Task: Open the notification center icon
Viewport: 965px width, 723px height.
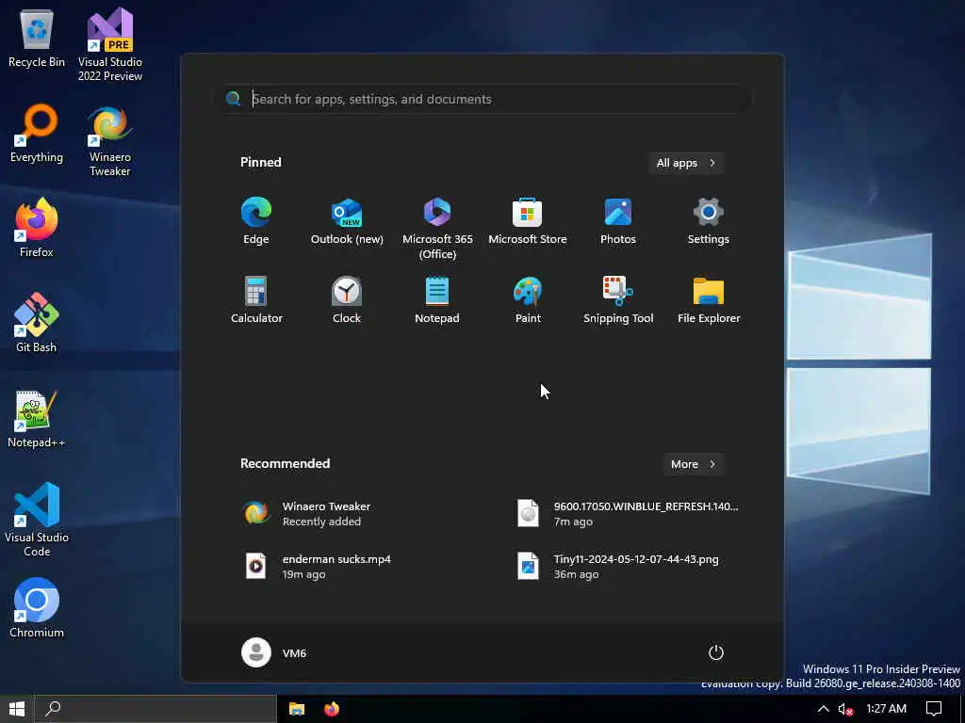Action: click(934, 709)
